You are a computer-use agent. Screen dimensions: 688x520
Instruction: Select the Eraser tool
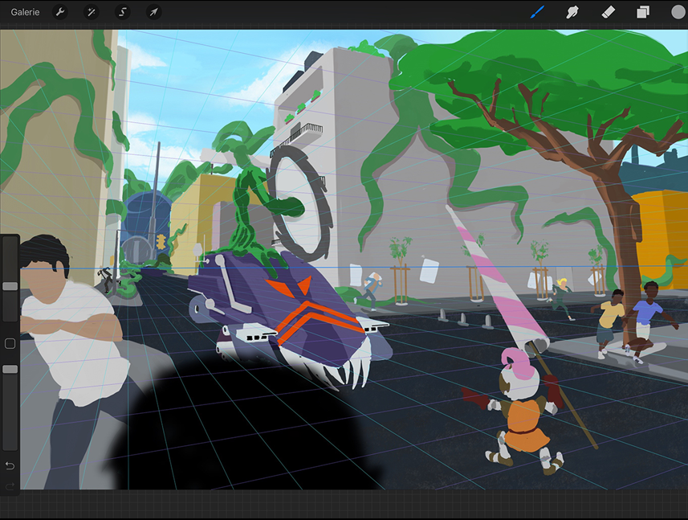[x=608, y=12]
